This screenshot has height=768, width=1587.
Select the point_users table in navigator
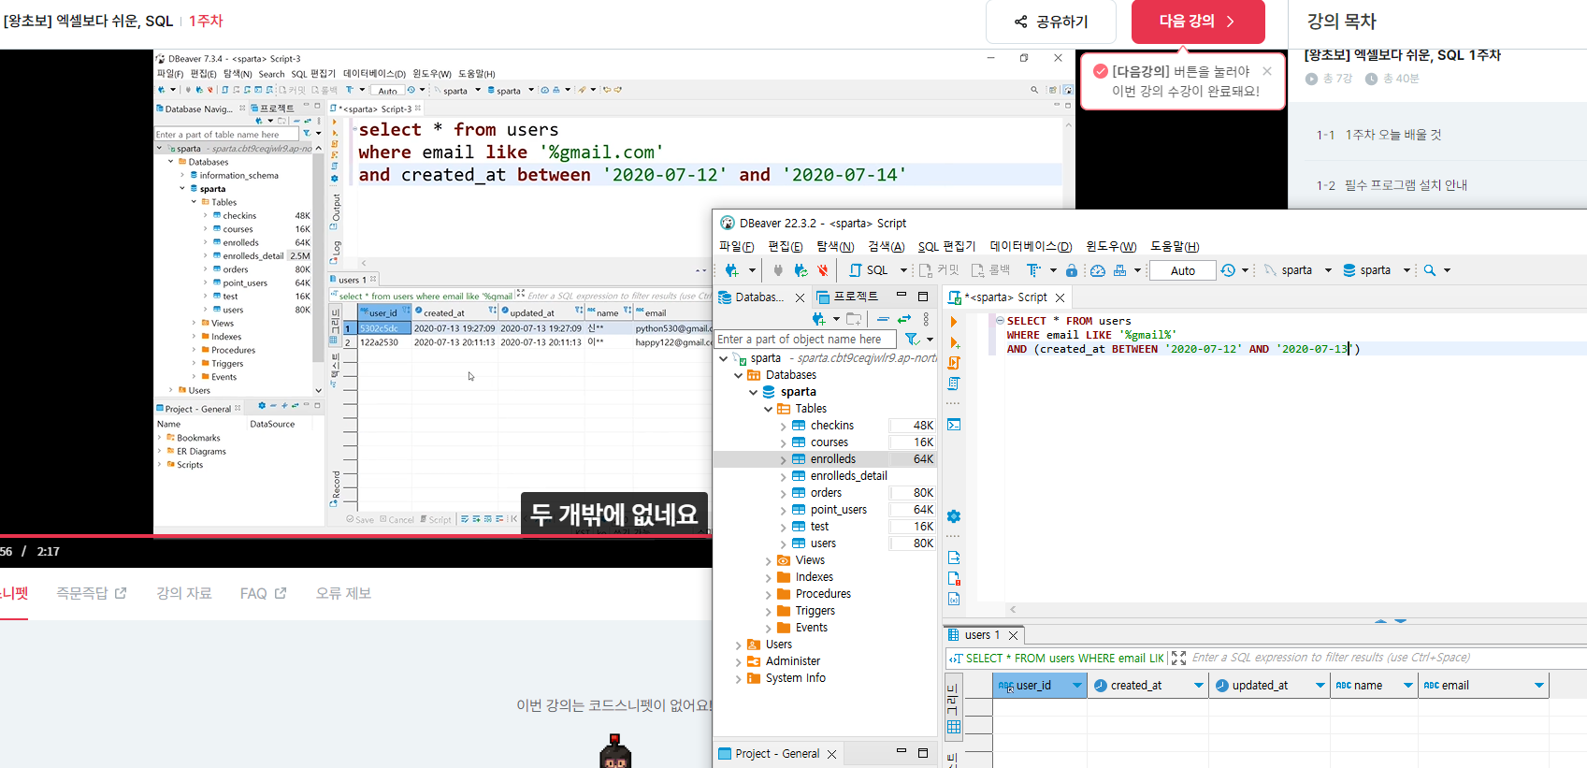[x=839, y=510]
